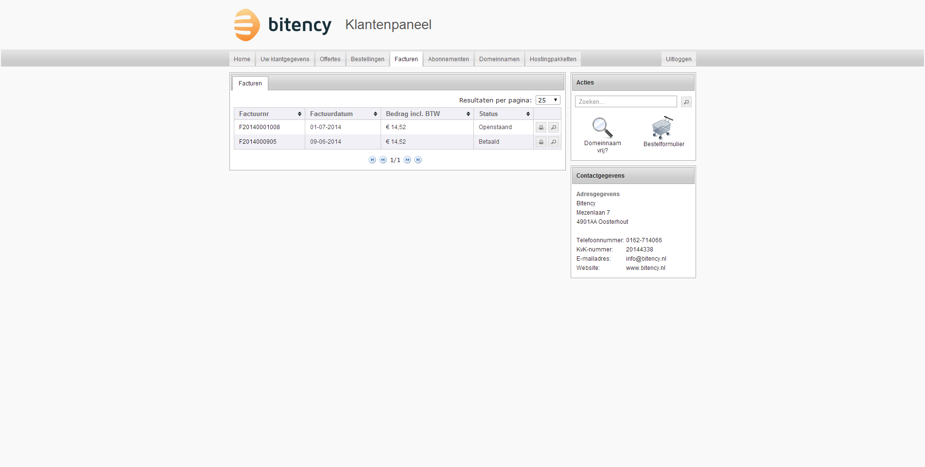Image resolution: width=925 pixels, height=467 pixels.
Task: Open the Abonnementen menu tab
Action: tap(448, 59)
